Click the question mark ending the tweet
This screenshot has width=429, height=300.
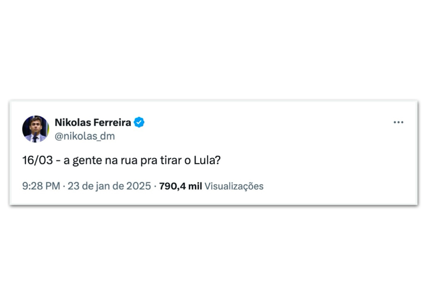coord(218,160)
